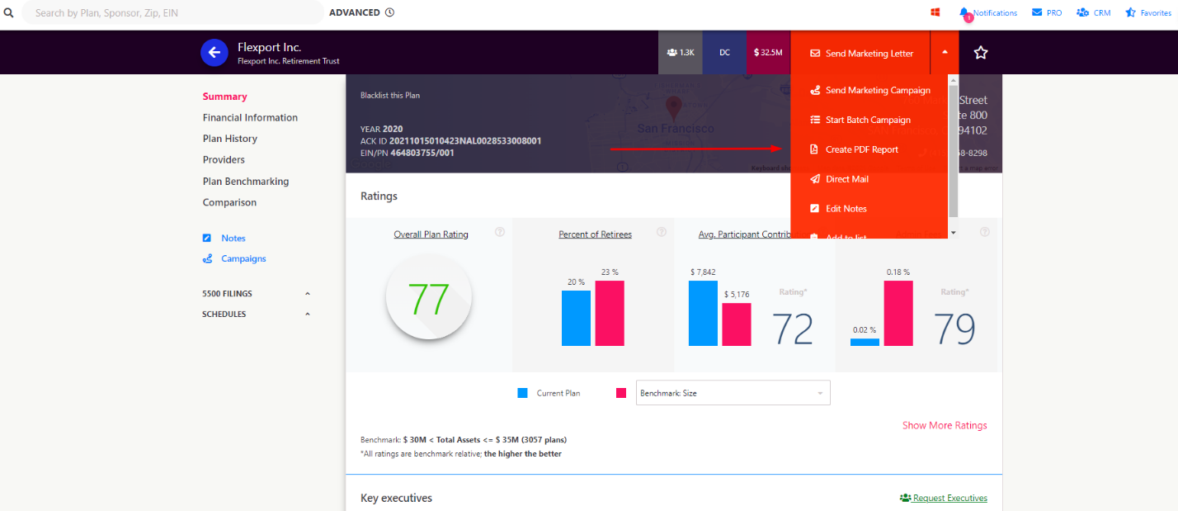Expand the 5500 Filings section
Viewport: 1178px width, 511px height.
point(308,294)
